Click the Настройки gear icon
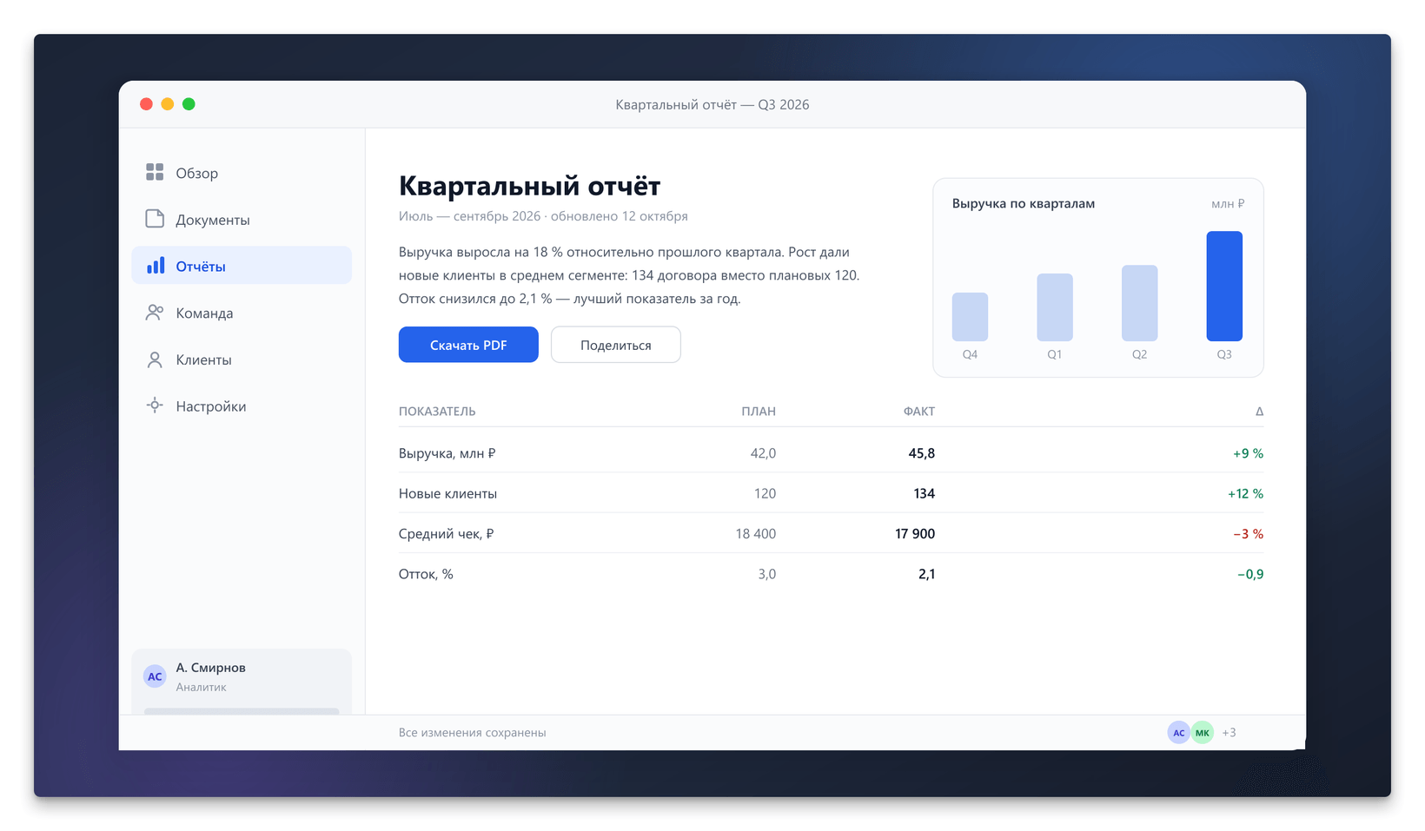The width and height of the screenshot is (1425, 831). (x=155, y=406)
